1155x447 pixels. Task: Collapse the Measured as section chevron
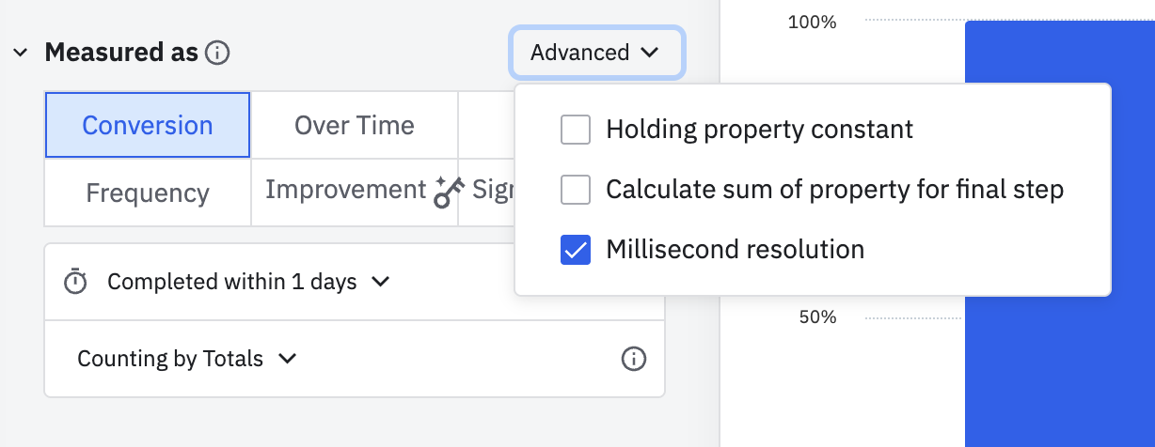21,53
